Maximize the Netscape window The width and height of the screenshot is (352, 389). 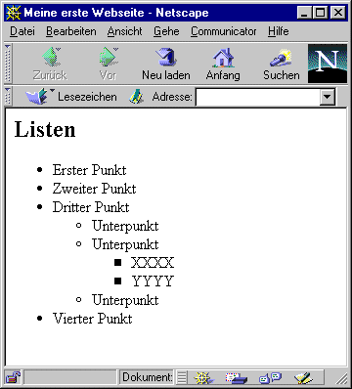tap(320, 13)
